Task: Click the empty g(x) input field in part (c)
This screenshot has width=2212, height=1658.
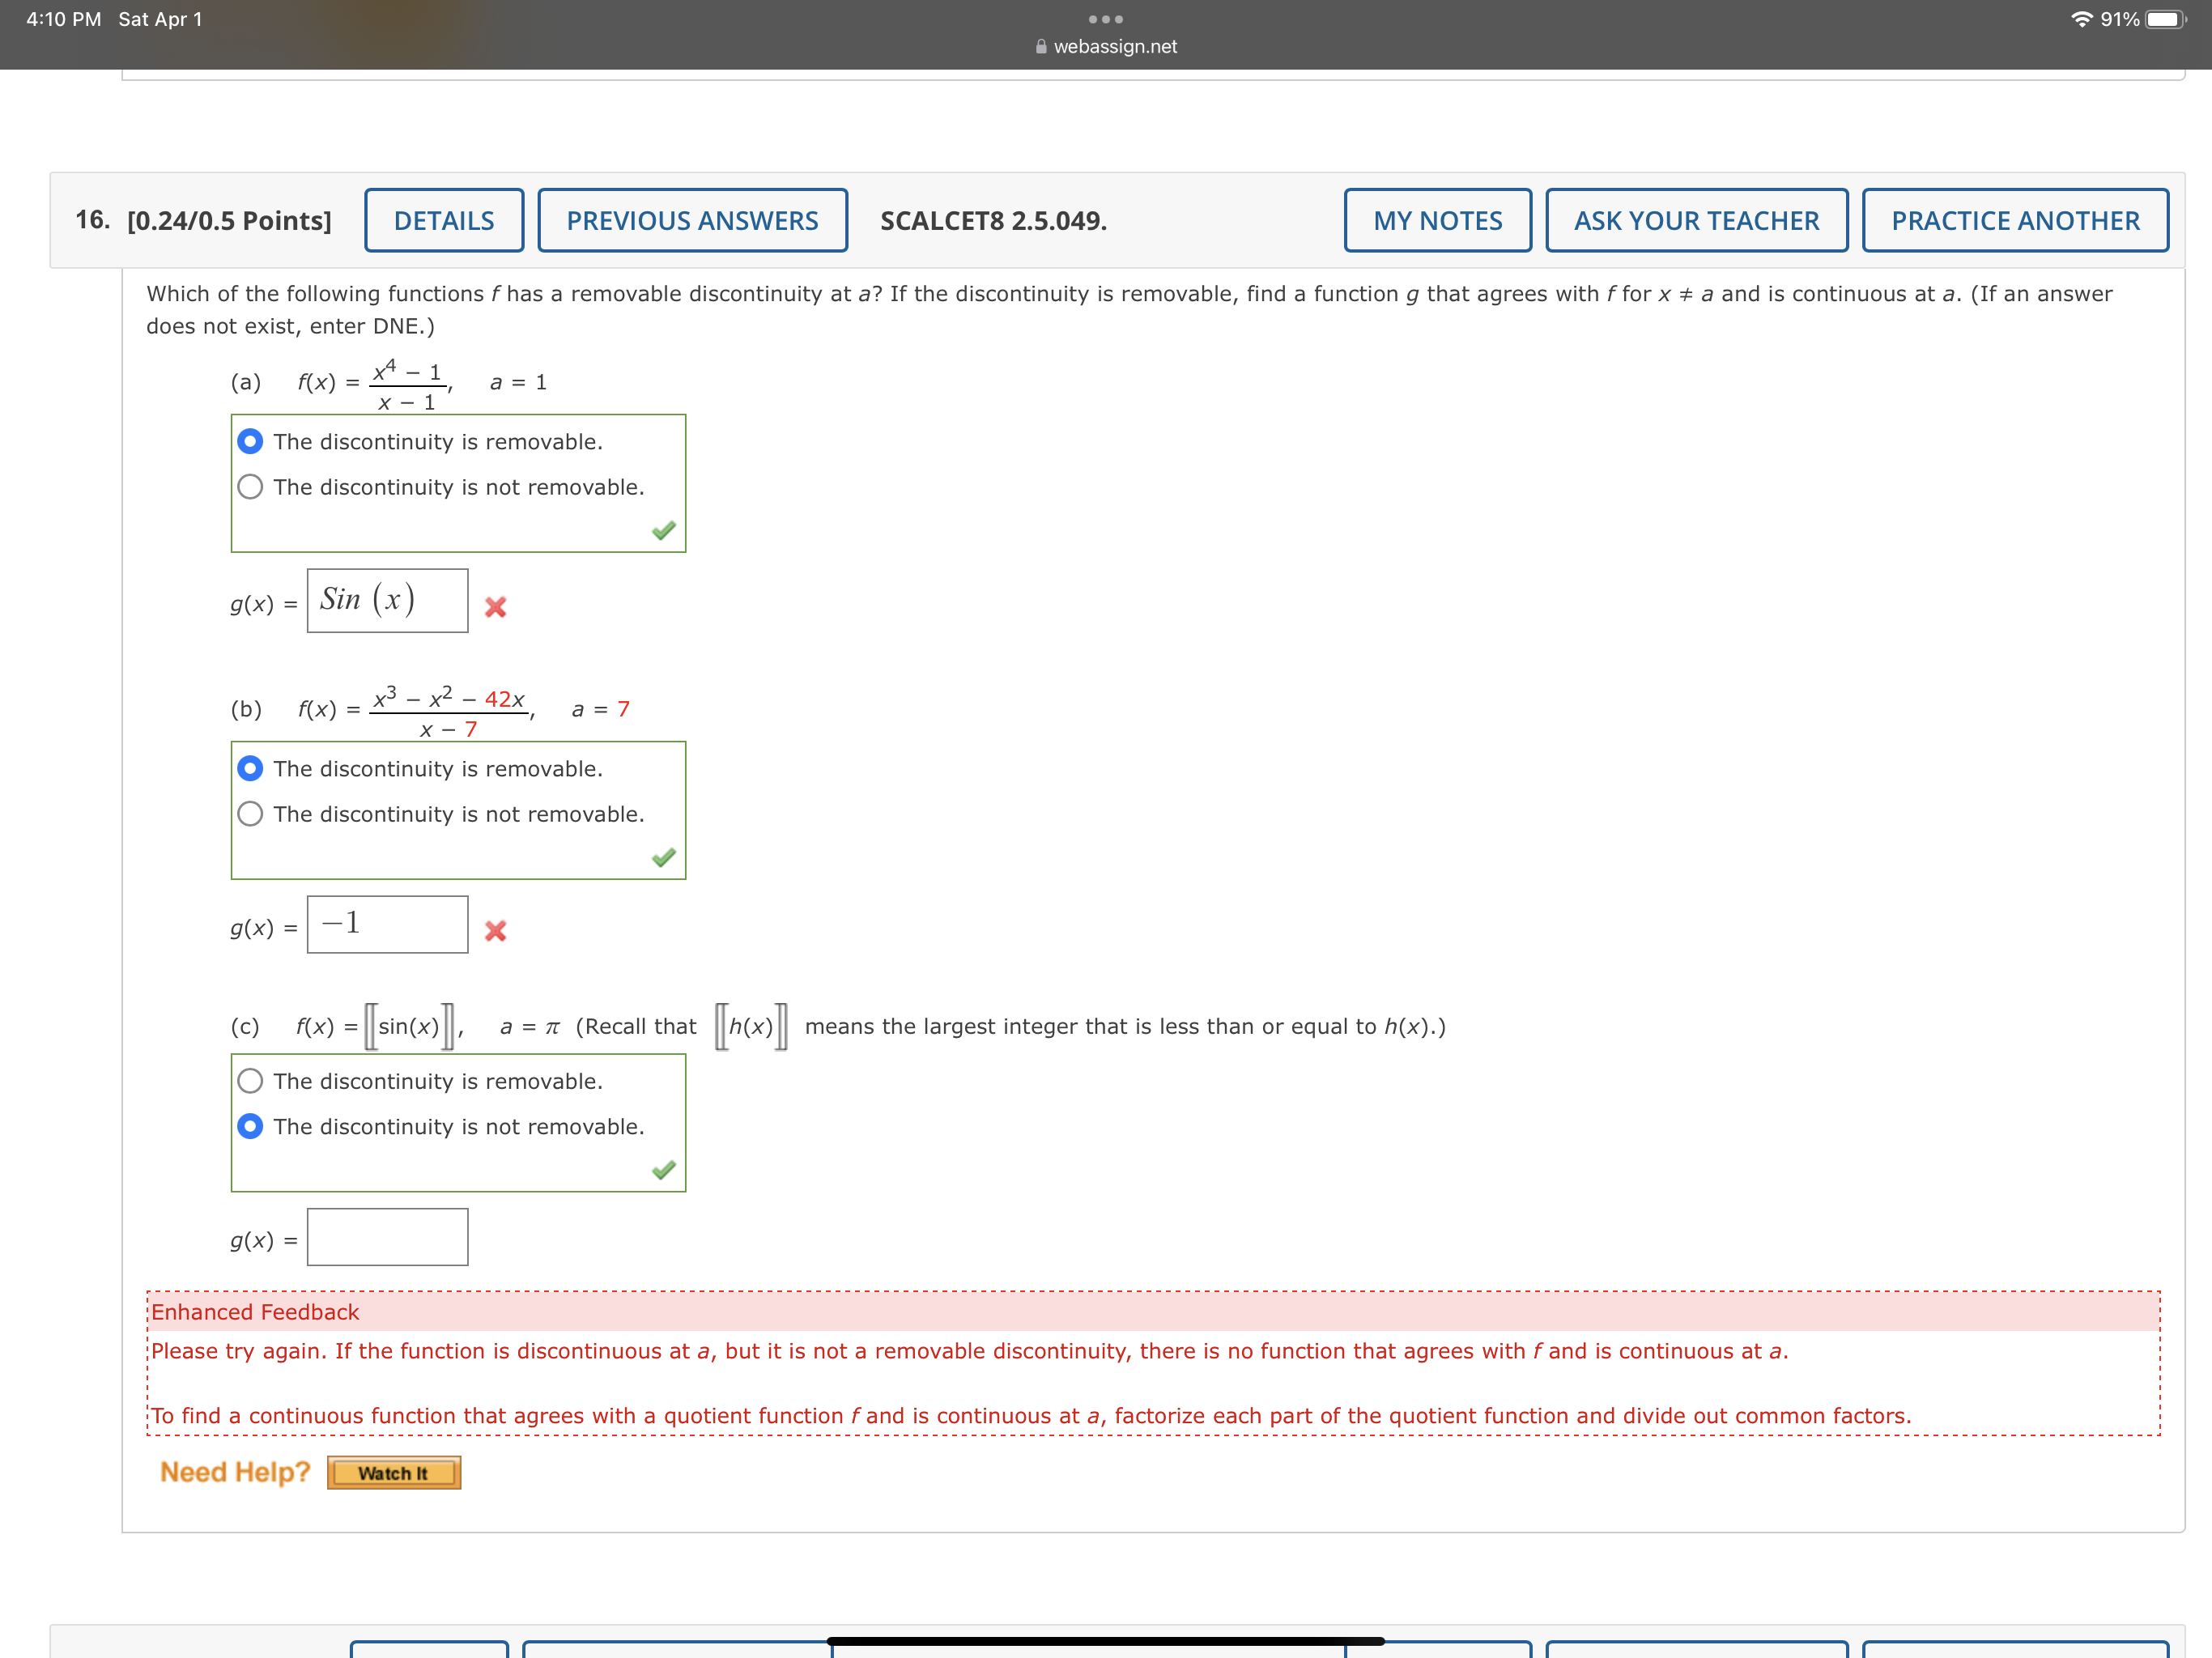Action: pos(388,1237)
